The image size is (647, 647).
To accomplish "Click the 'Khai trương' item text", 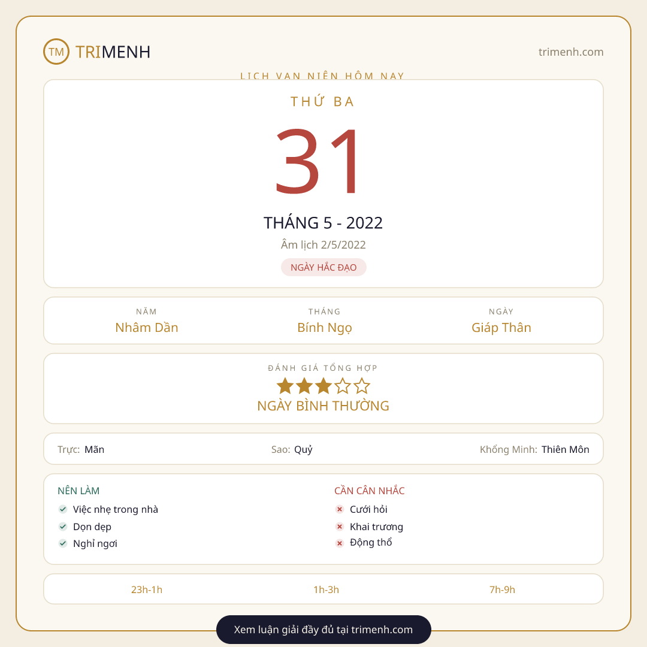I will click(376, 527).
